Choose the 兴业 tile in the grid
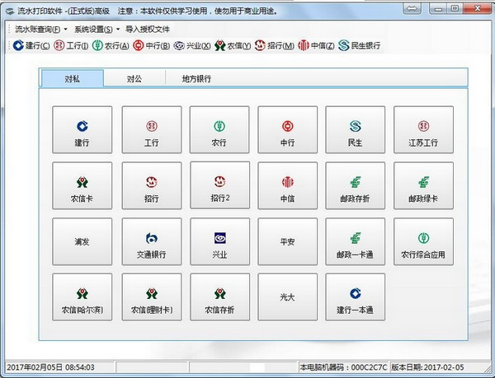495x378 pixels. 219,241
